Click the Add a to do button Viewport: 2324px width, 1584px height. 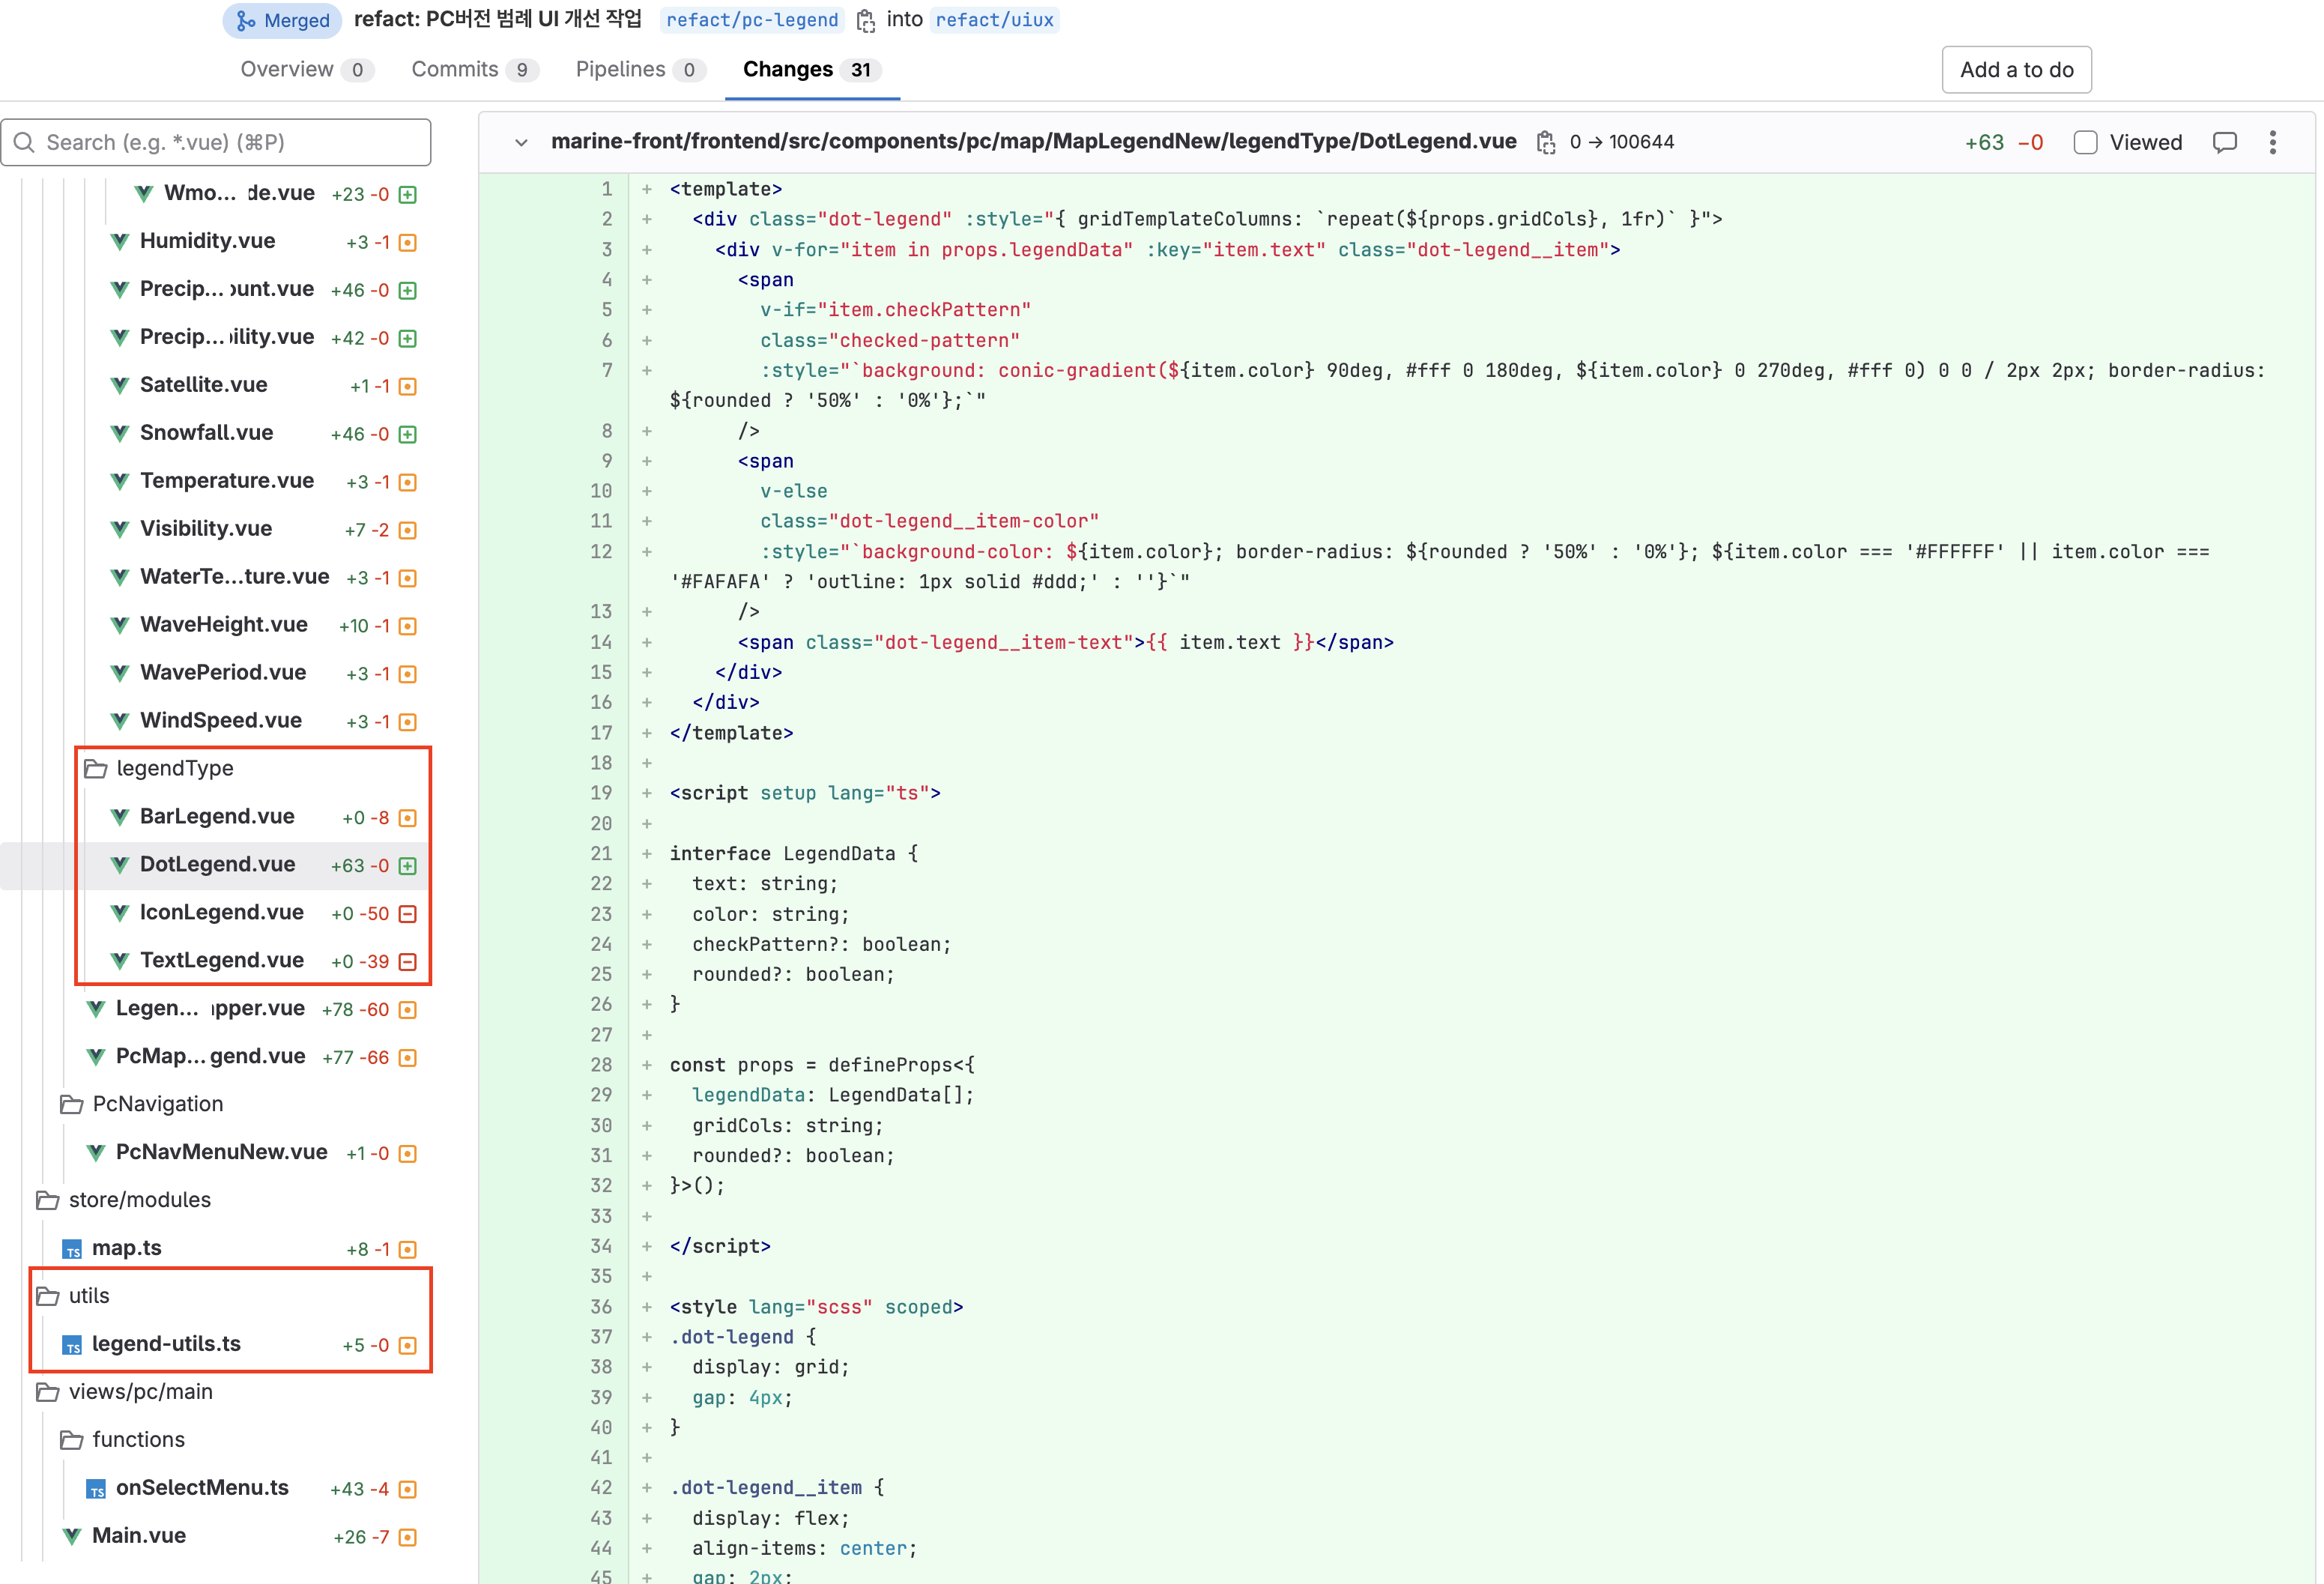click(2016, 70)
